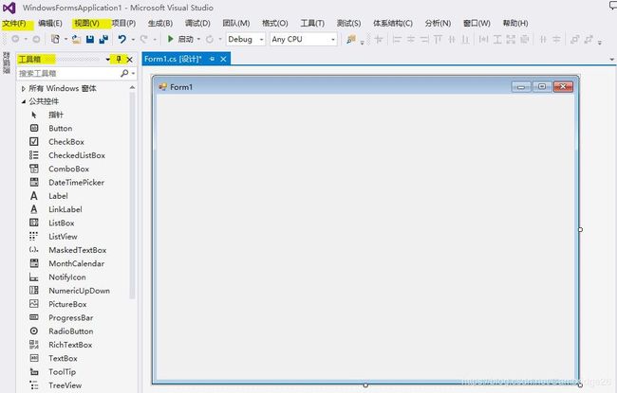The image size is (617, 393).
Task: Select the NotifyIcon control icon
Action: click(x=34, y=277)
